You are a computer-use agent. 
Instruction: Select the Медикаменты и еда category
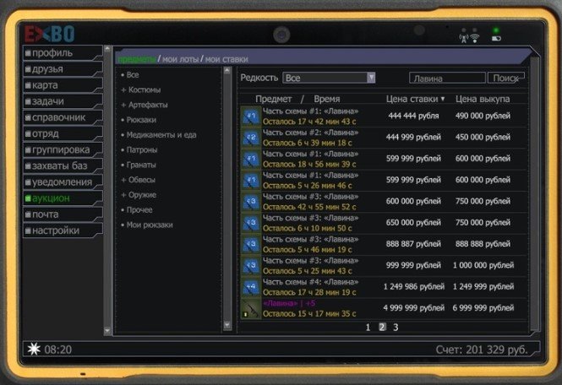click(159, 135)
